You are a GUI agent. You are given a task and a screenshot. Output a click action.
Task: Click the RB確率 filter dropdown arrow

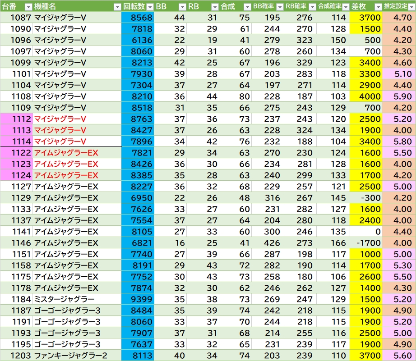tap(312, 6)
